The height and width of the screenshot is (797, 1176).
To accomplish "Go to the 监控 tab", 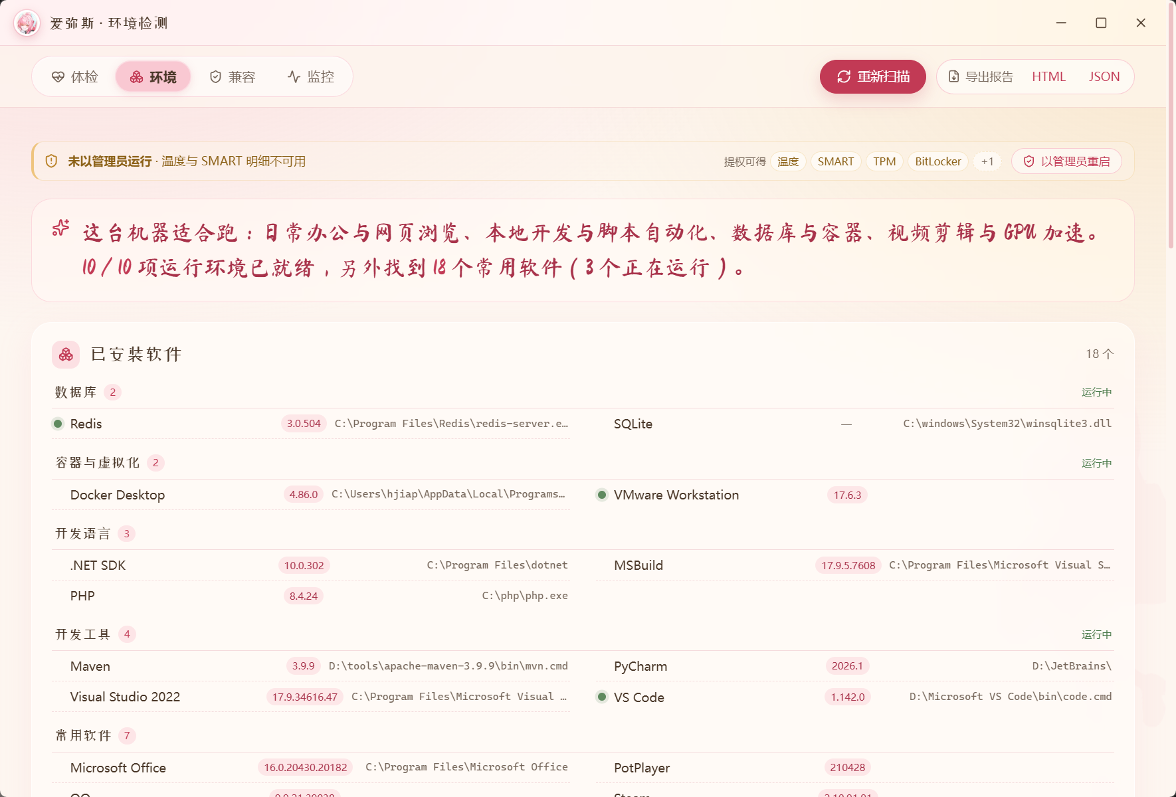I will 311,77.
